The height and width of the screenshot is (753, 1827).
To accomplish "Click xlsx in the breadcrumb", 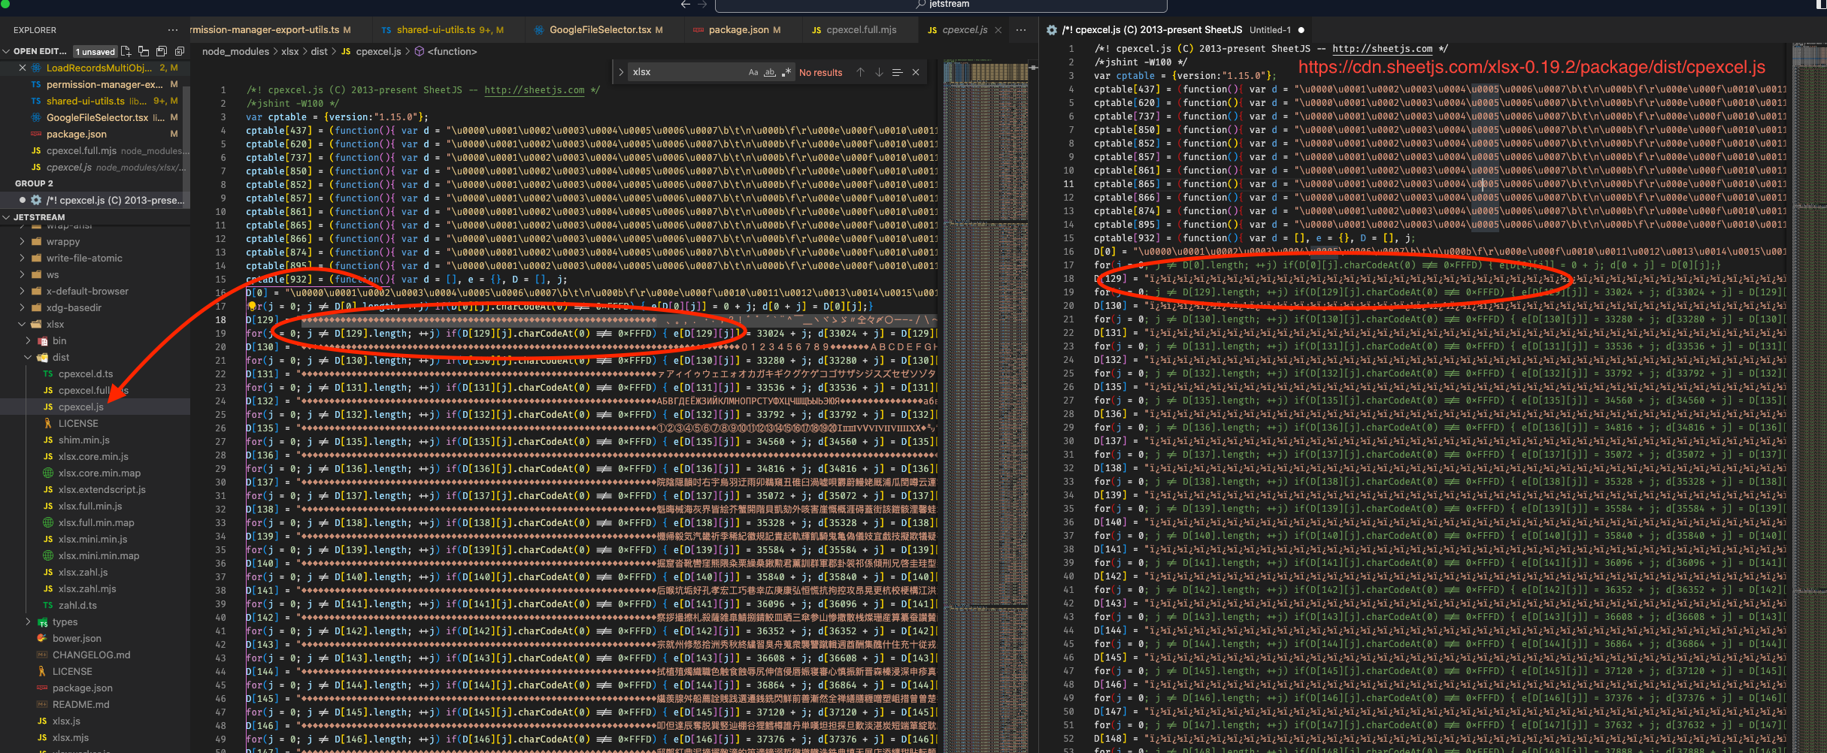I will (289, 52).
